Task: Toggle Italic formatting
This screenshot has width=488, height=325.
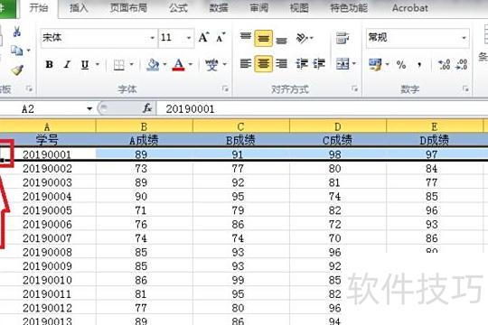Action: click(x=67, y=64)
